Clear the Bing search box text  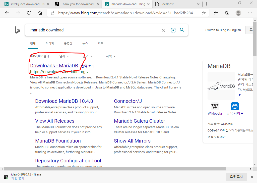(163, 30)
